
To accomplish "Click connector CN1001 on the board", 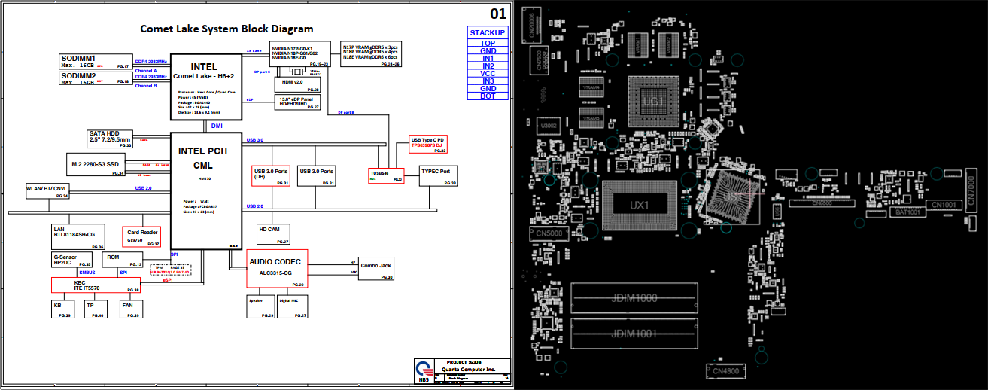I will click(944, 205).
